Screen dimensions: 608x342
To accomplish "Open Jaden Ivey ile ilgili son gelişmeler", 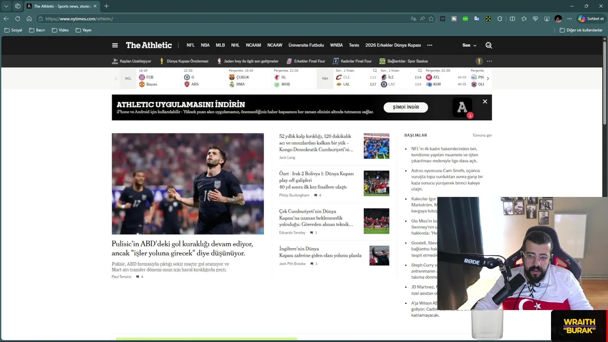I will [247, 61].
